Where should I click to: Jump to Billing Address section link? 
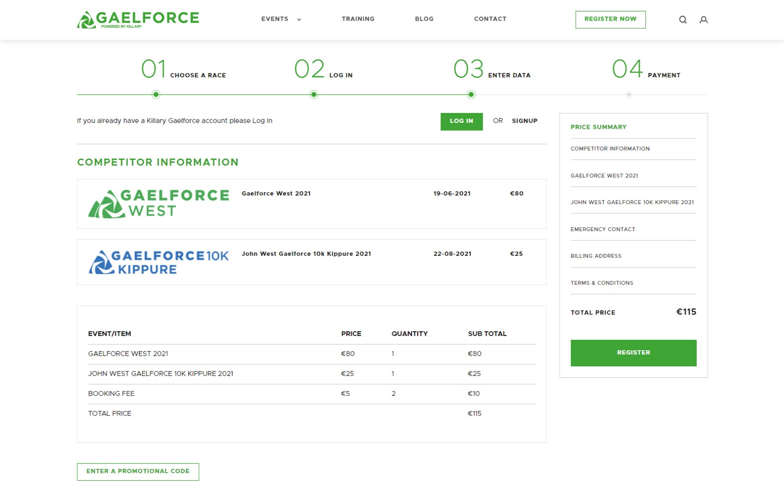tap(596, 256)
